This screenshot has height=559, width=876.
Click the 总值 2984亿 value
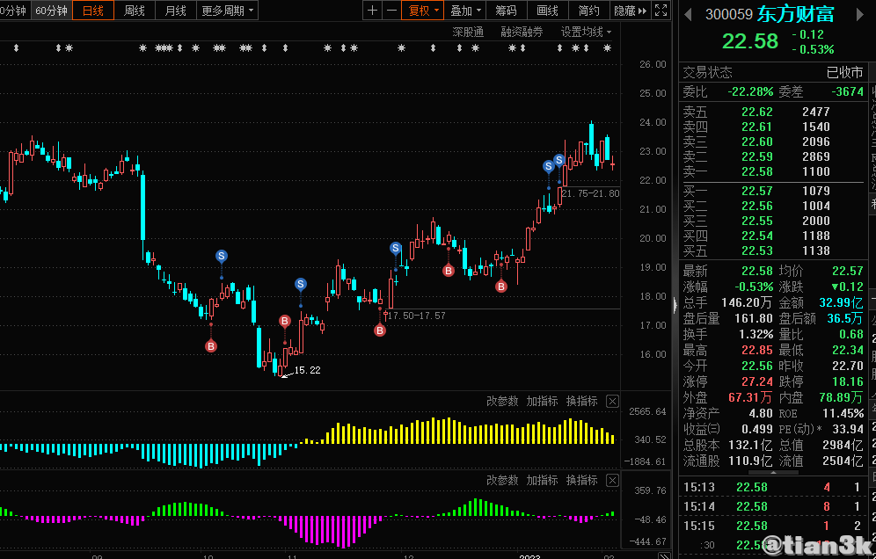843,445
